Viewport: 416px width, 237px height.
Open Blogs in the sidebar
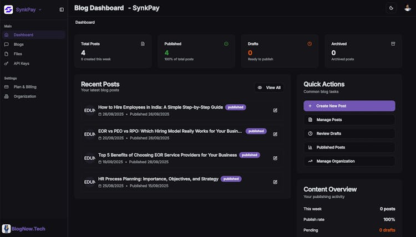coord(19,44)
